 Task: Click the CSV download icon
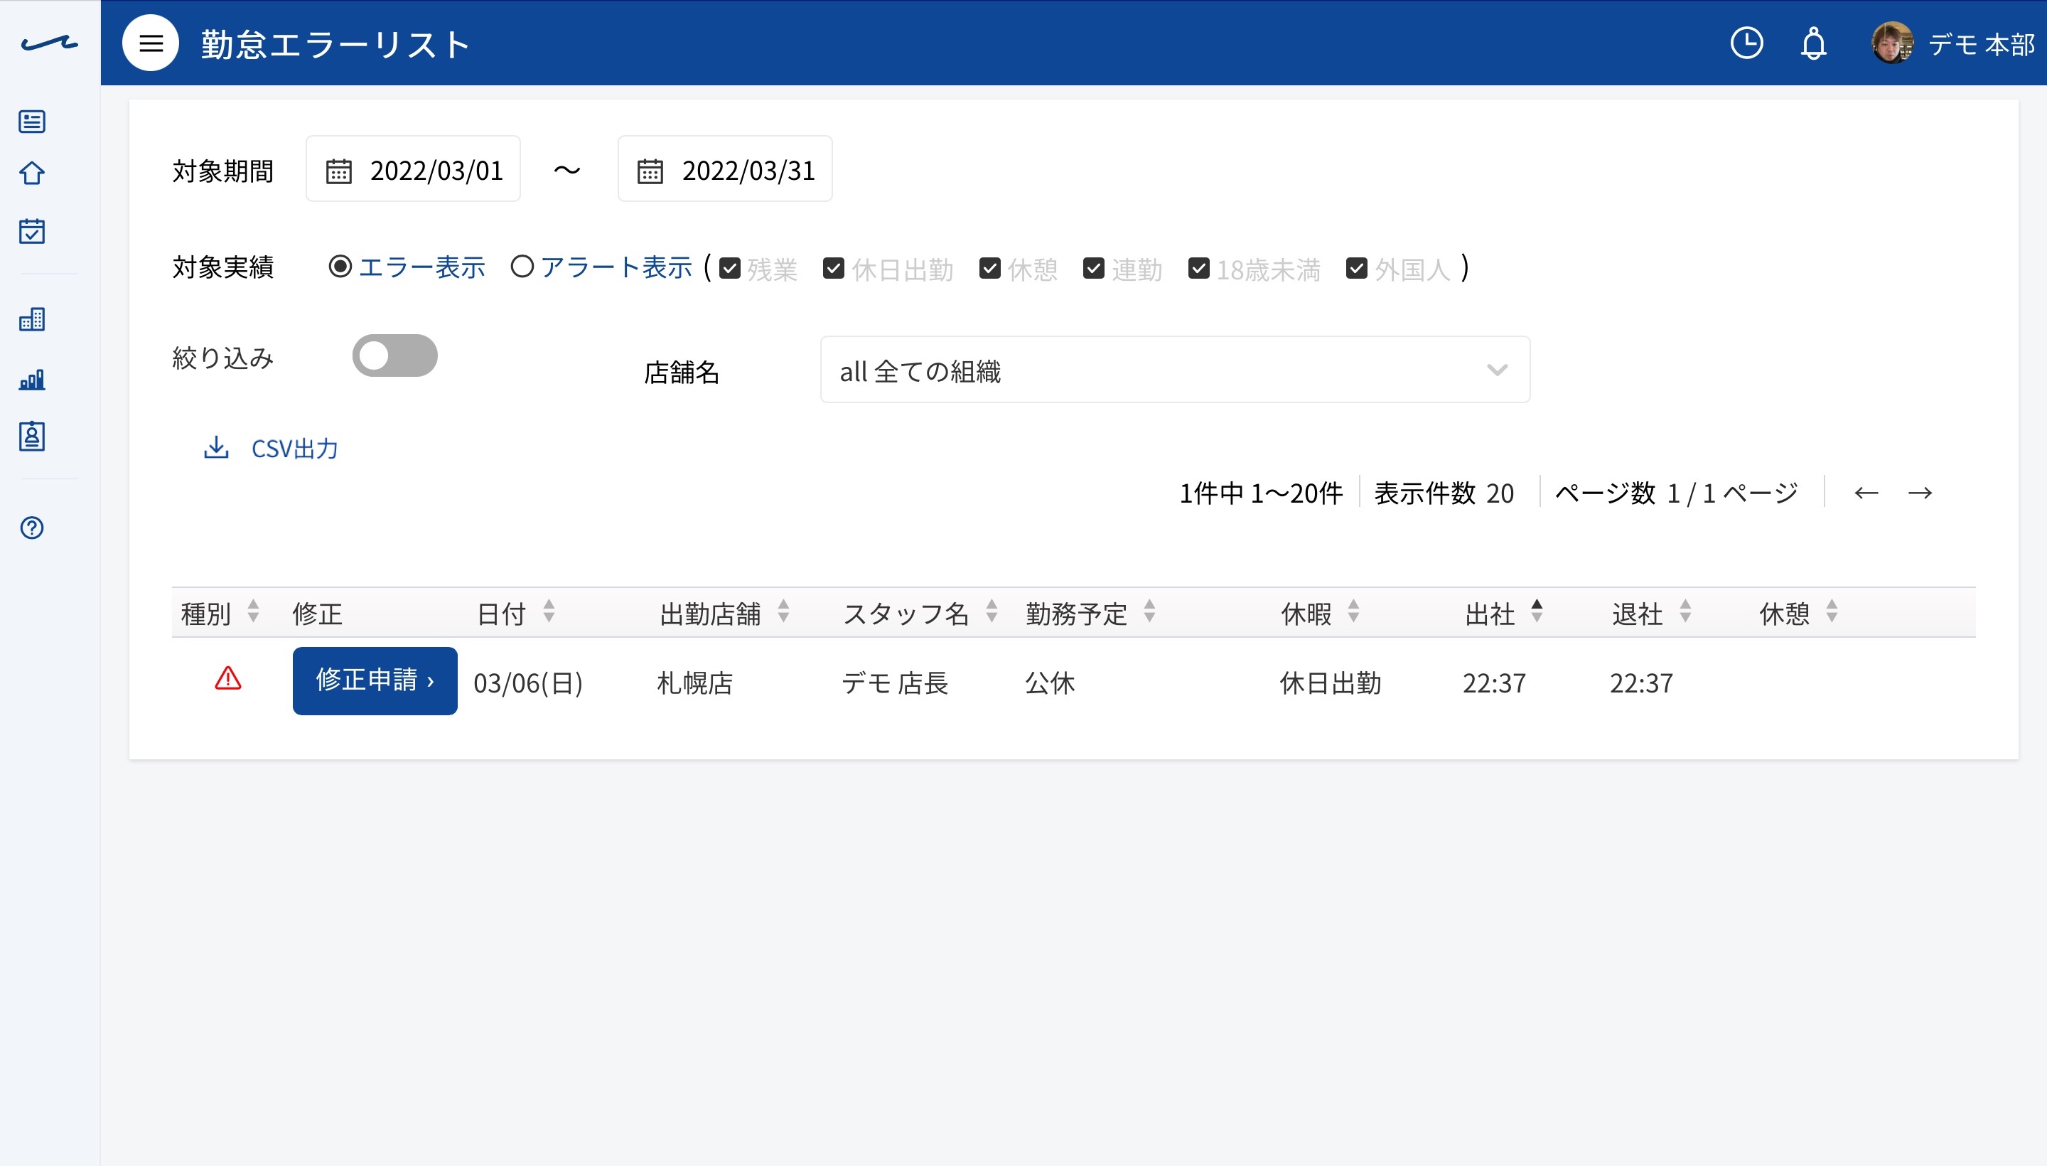point(216,447)
